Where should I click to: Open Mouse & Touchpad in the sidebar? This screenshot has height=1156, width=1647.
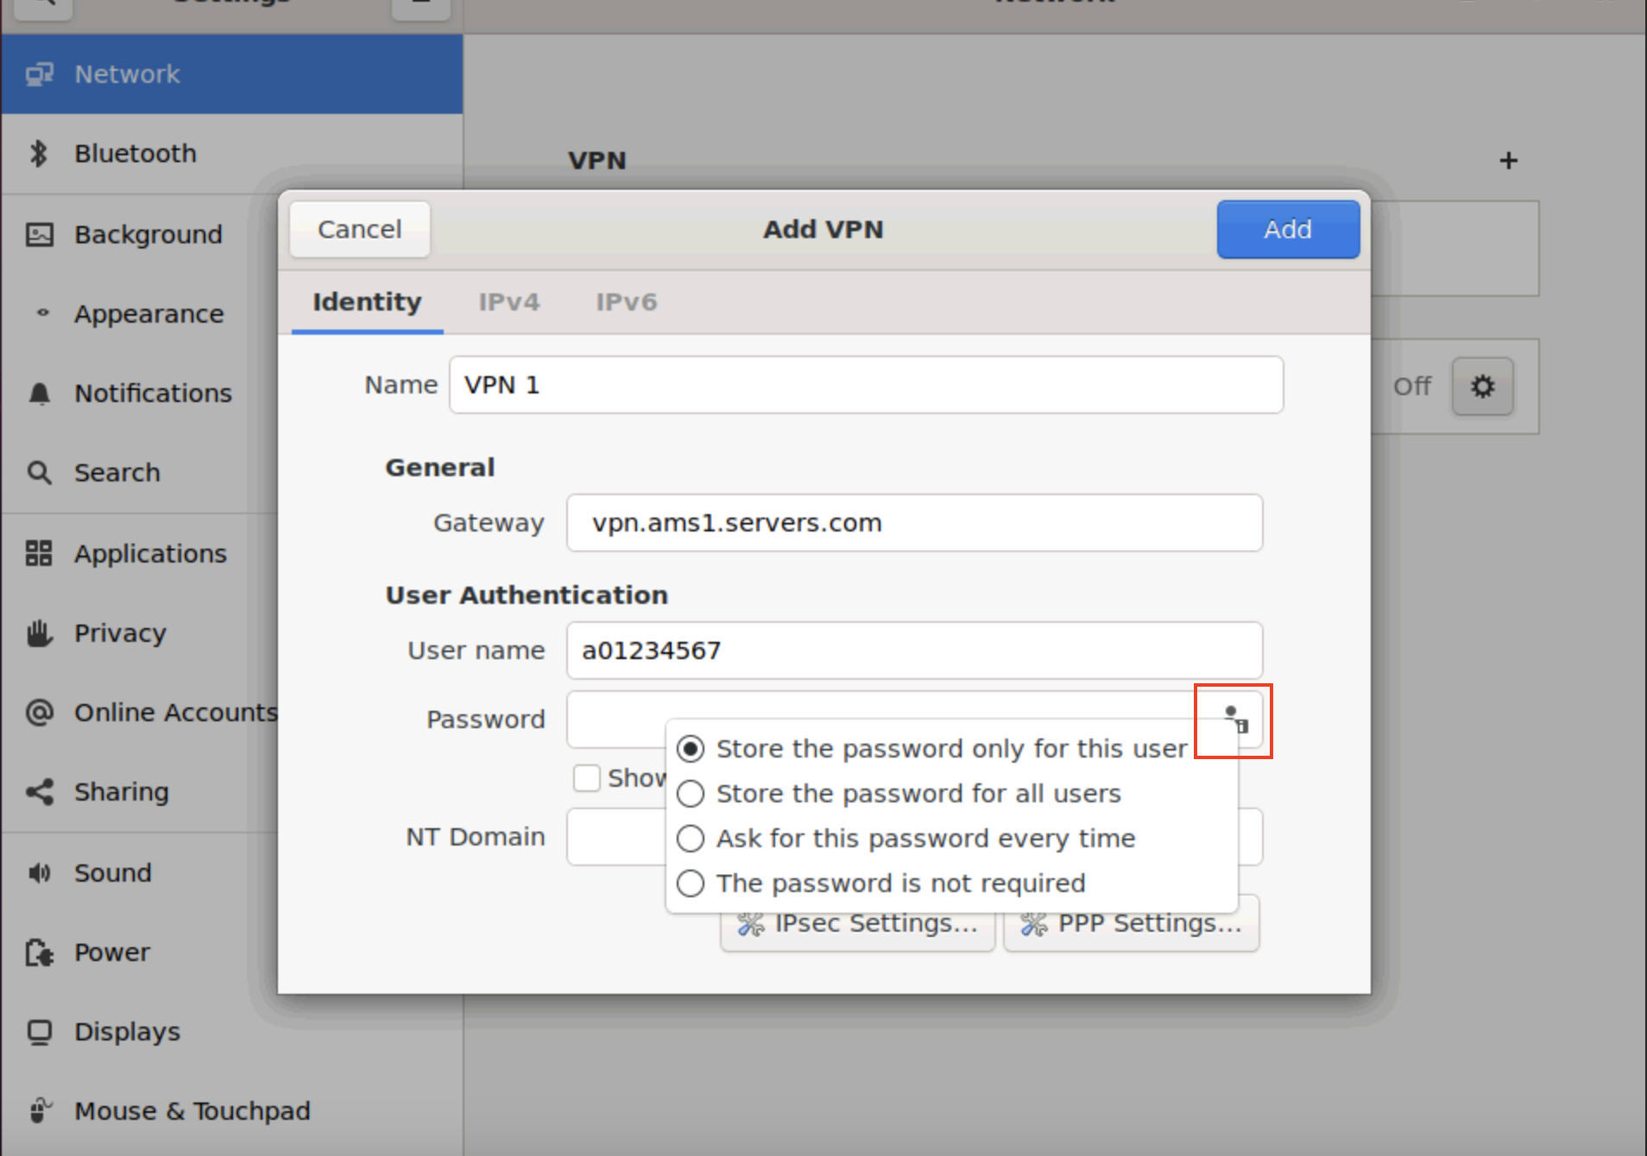click(x=231, y=1110)
